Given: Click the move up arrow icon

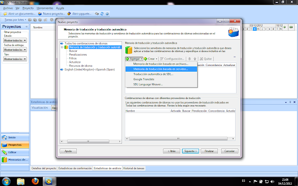Looking at the screenshot, I should [x=195, y=59].
